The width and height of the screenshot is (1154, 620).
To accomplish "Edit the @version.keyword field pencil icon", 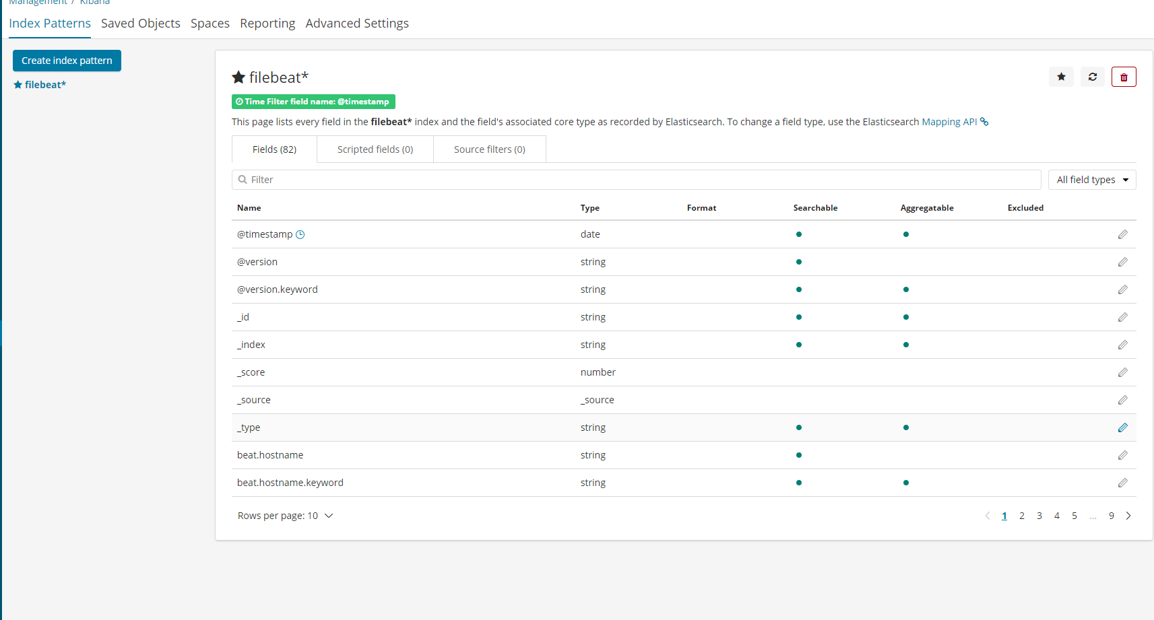I will [x=1122, y=289].
